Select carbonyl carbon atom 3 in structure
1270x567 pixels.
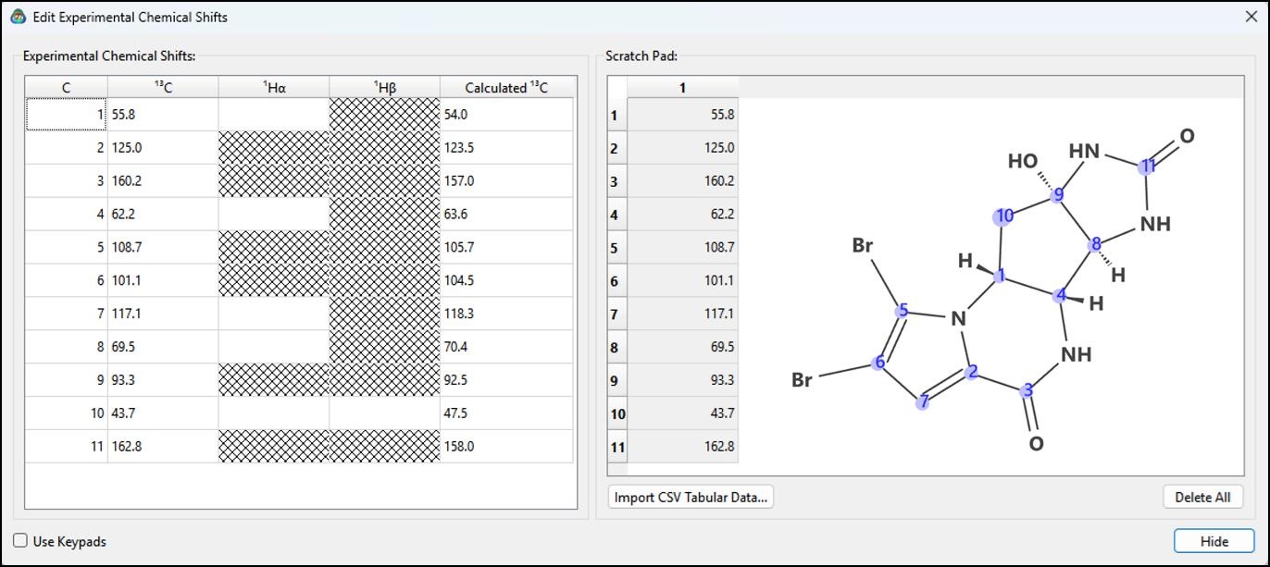coord(1027,390)
